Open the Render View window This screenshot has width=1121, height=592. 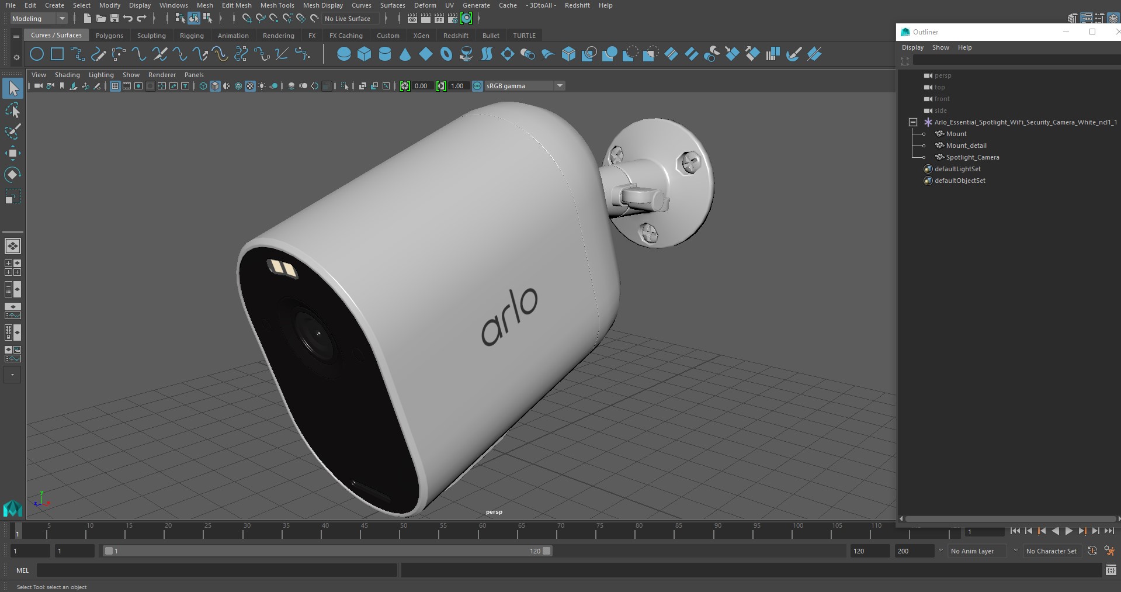[x=412, y=19]
